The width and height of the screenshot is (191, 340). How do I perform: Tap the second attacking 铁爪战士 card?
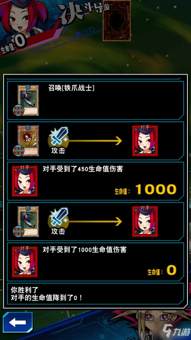[28, 221]
